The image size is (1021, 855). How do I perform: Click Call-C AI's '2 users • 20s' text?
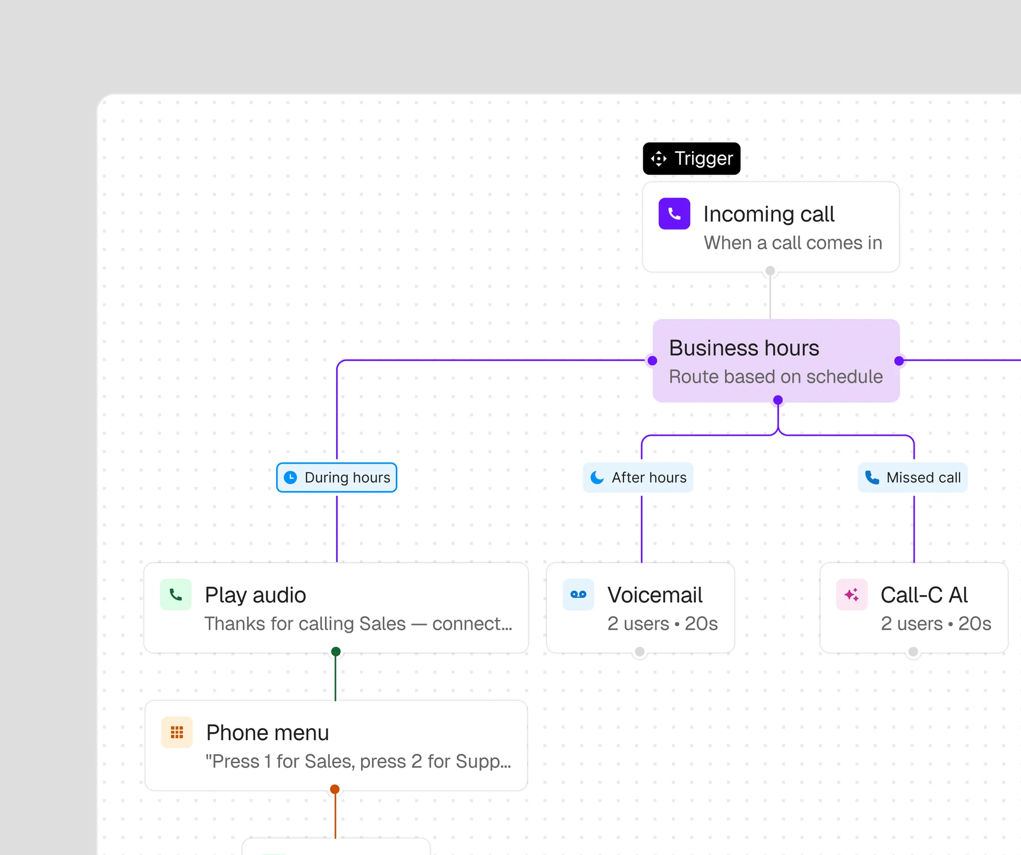936,624
